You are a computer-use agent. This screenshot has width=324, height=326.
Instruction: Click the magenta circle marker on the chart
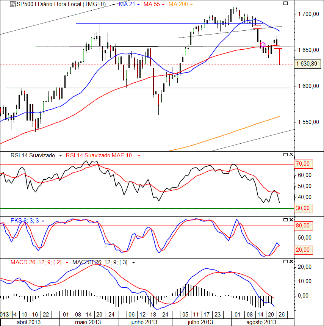coord(263,45)
